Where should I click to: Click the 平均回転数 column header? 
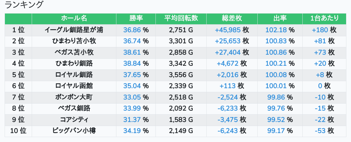click(x=181, y=18)
